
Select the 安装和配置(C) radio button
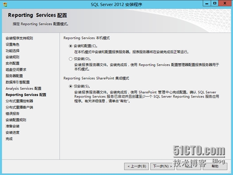tap(71, 46)
